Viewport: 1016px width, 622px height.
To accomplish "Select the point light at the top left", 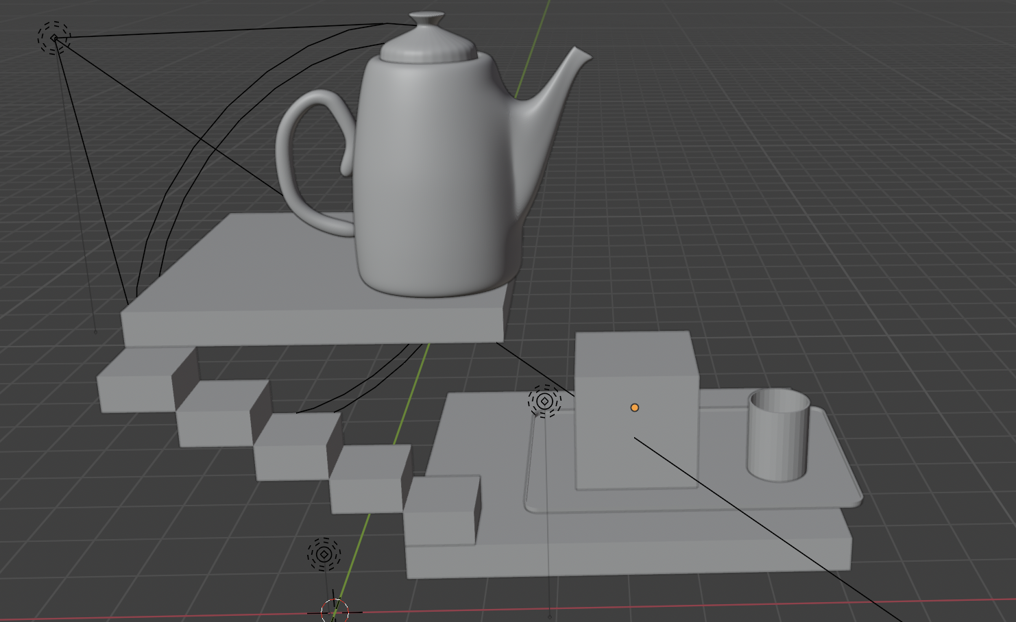I will [53, 38].
